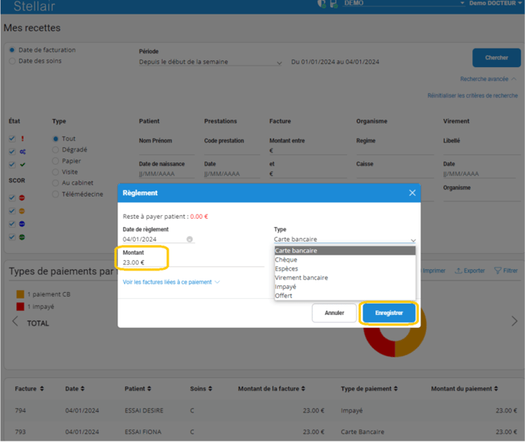525x443 pixels.
Task: Click the right arrow of the chart carousel
Action: click(x=514, y=322)
